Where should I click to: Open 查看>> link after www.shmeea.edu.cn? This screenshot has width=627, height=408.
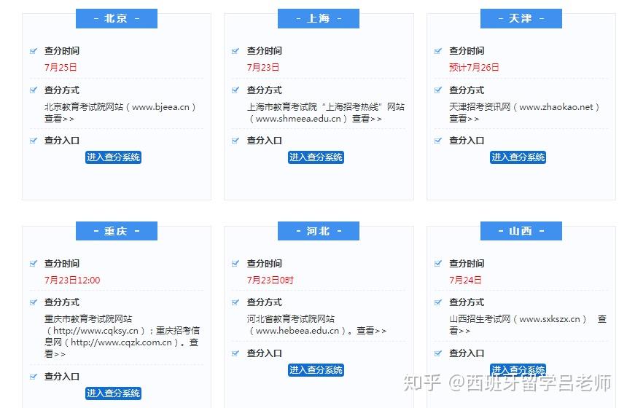[367, 119]
